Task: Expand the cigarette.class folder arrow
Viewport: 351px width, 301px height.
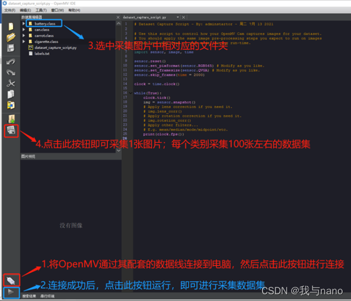Action: (x=24, y=42)
